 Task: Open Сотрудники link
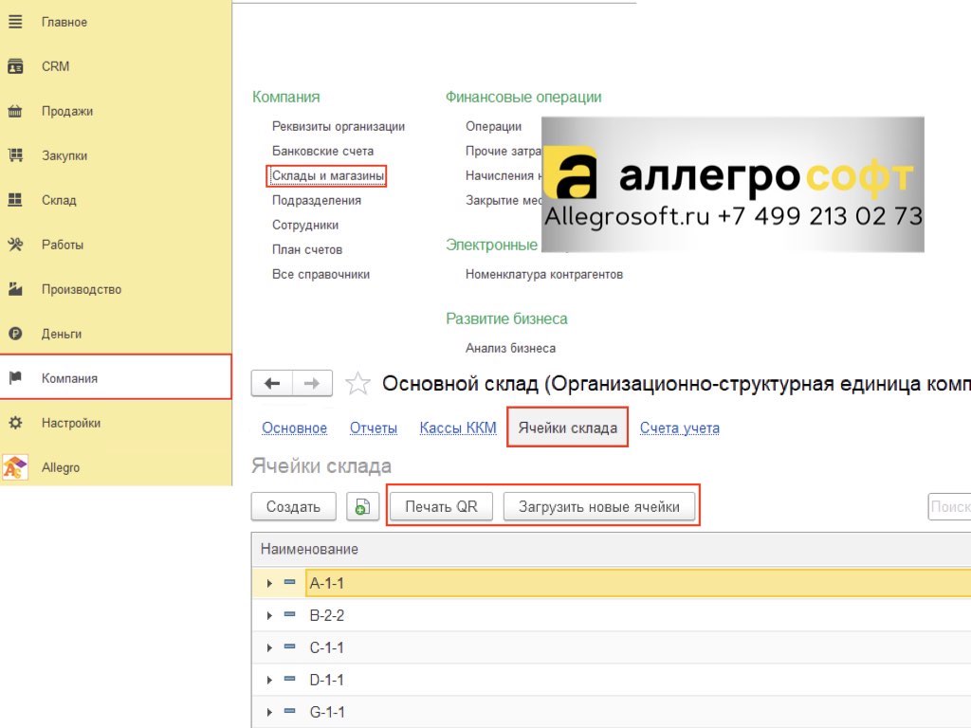point(305,226)
